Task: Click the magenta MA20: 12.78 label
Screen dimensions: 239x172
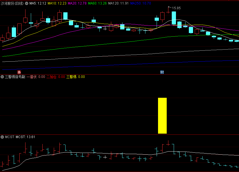Action: [x=77, y=3]
